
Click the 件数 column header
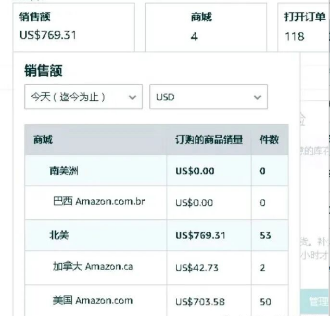click(269, 139)
